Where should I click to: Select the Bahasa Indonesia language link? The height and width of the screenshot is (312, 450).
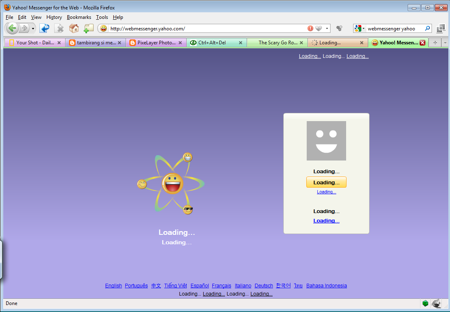point(326,286)
